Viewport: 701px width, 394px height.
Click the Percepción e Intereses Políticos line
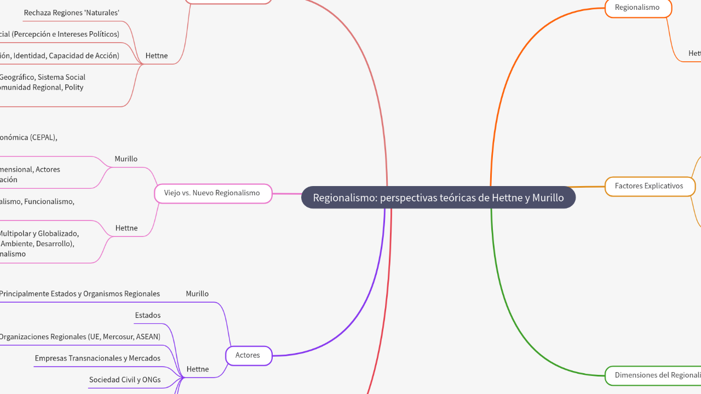[60, 34]
